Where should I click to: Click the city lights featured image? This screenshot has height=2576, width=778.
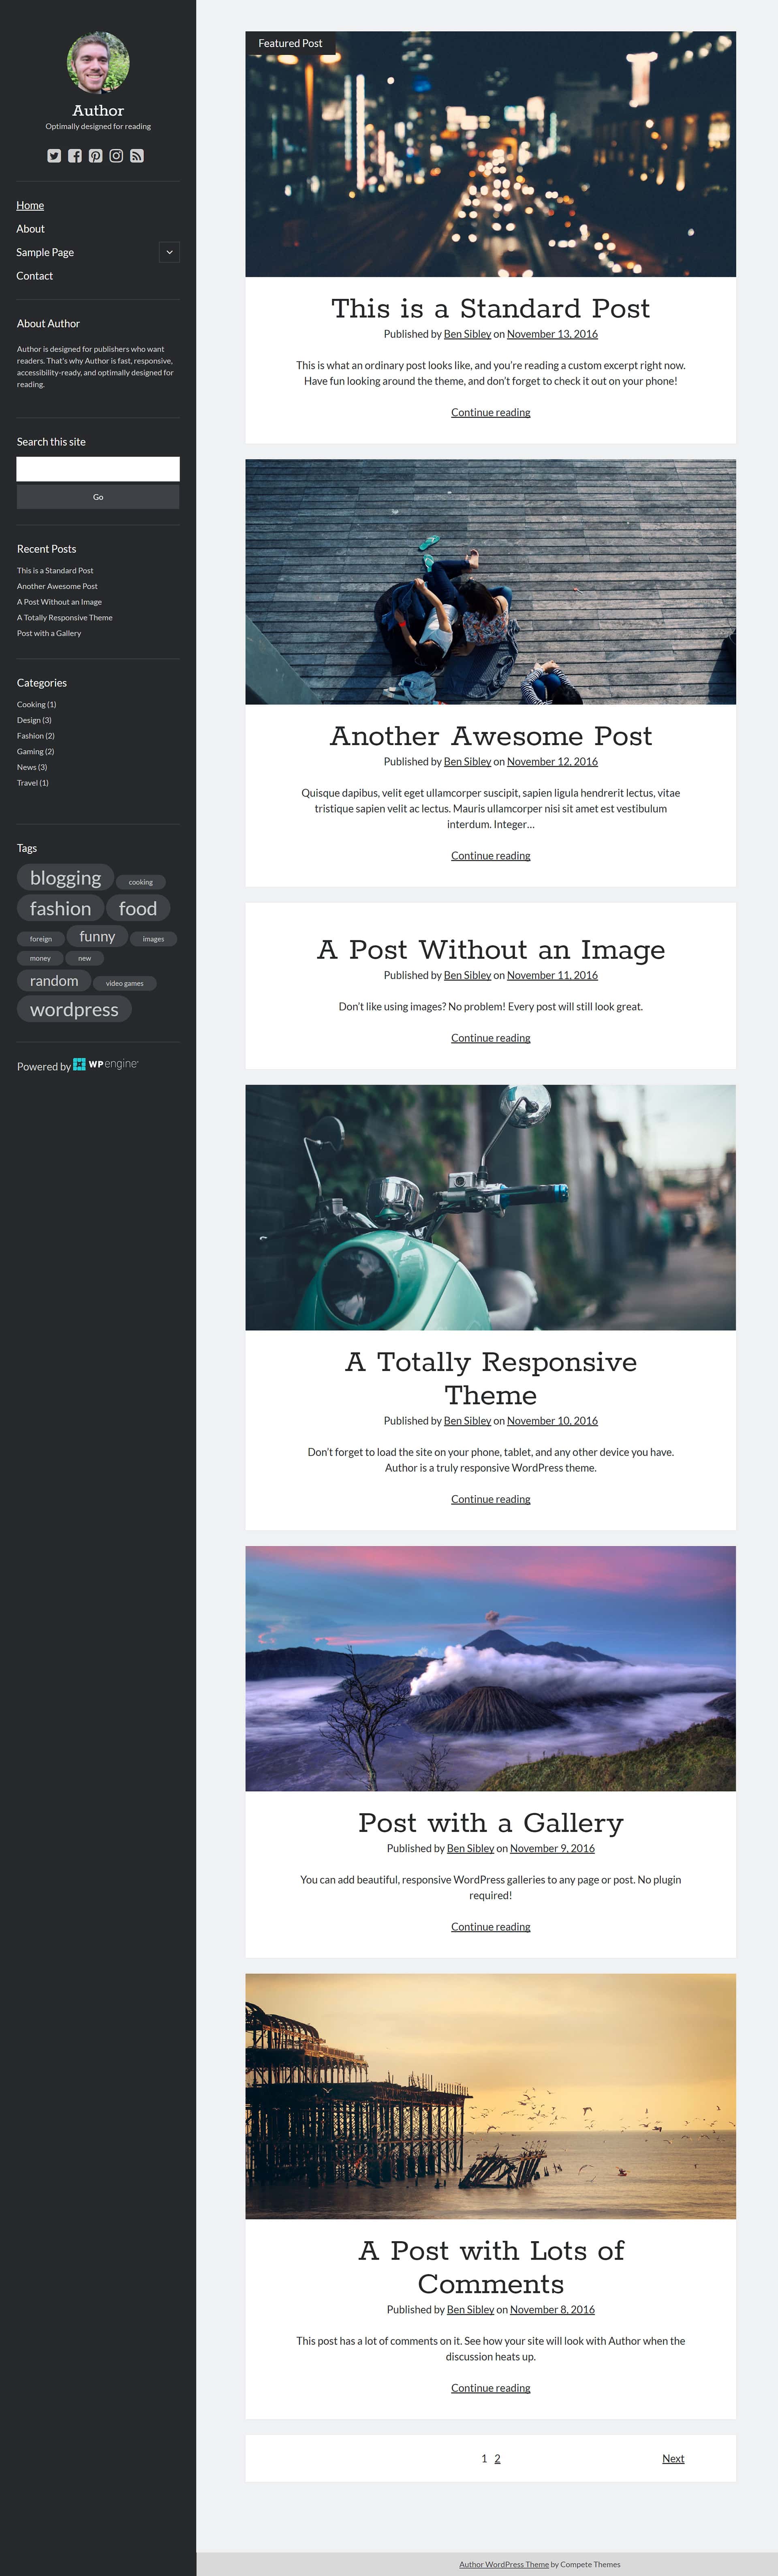coord(490,154)
